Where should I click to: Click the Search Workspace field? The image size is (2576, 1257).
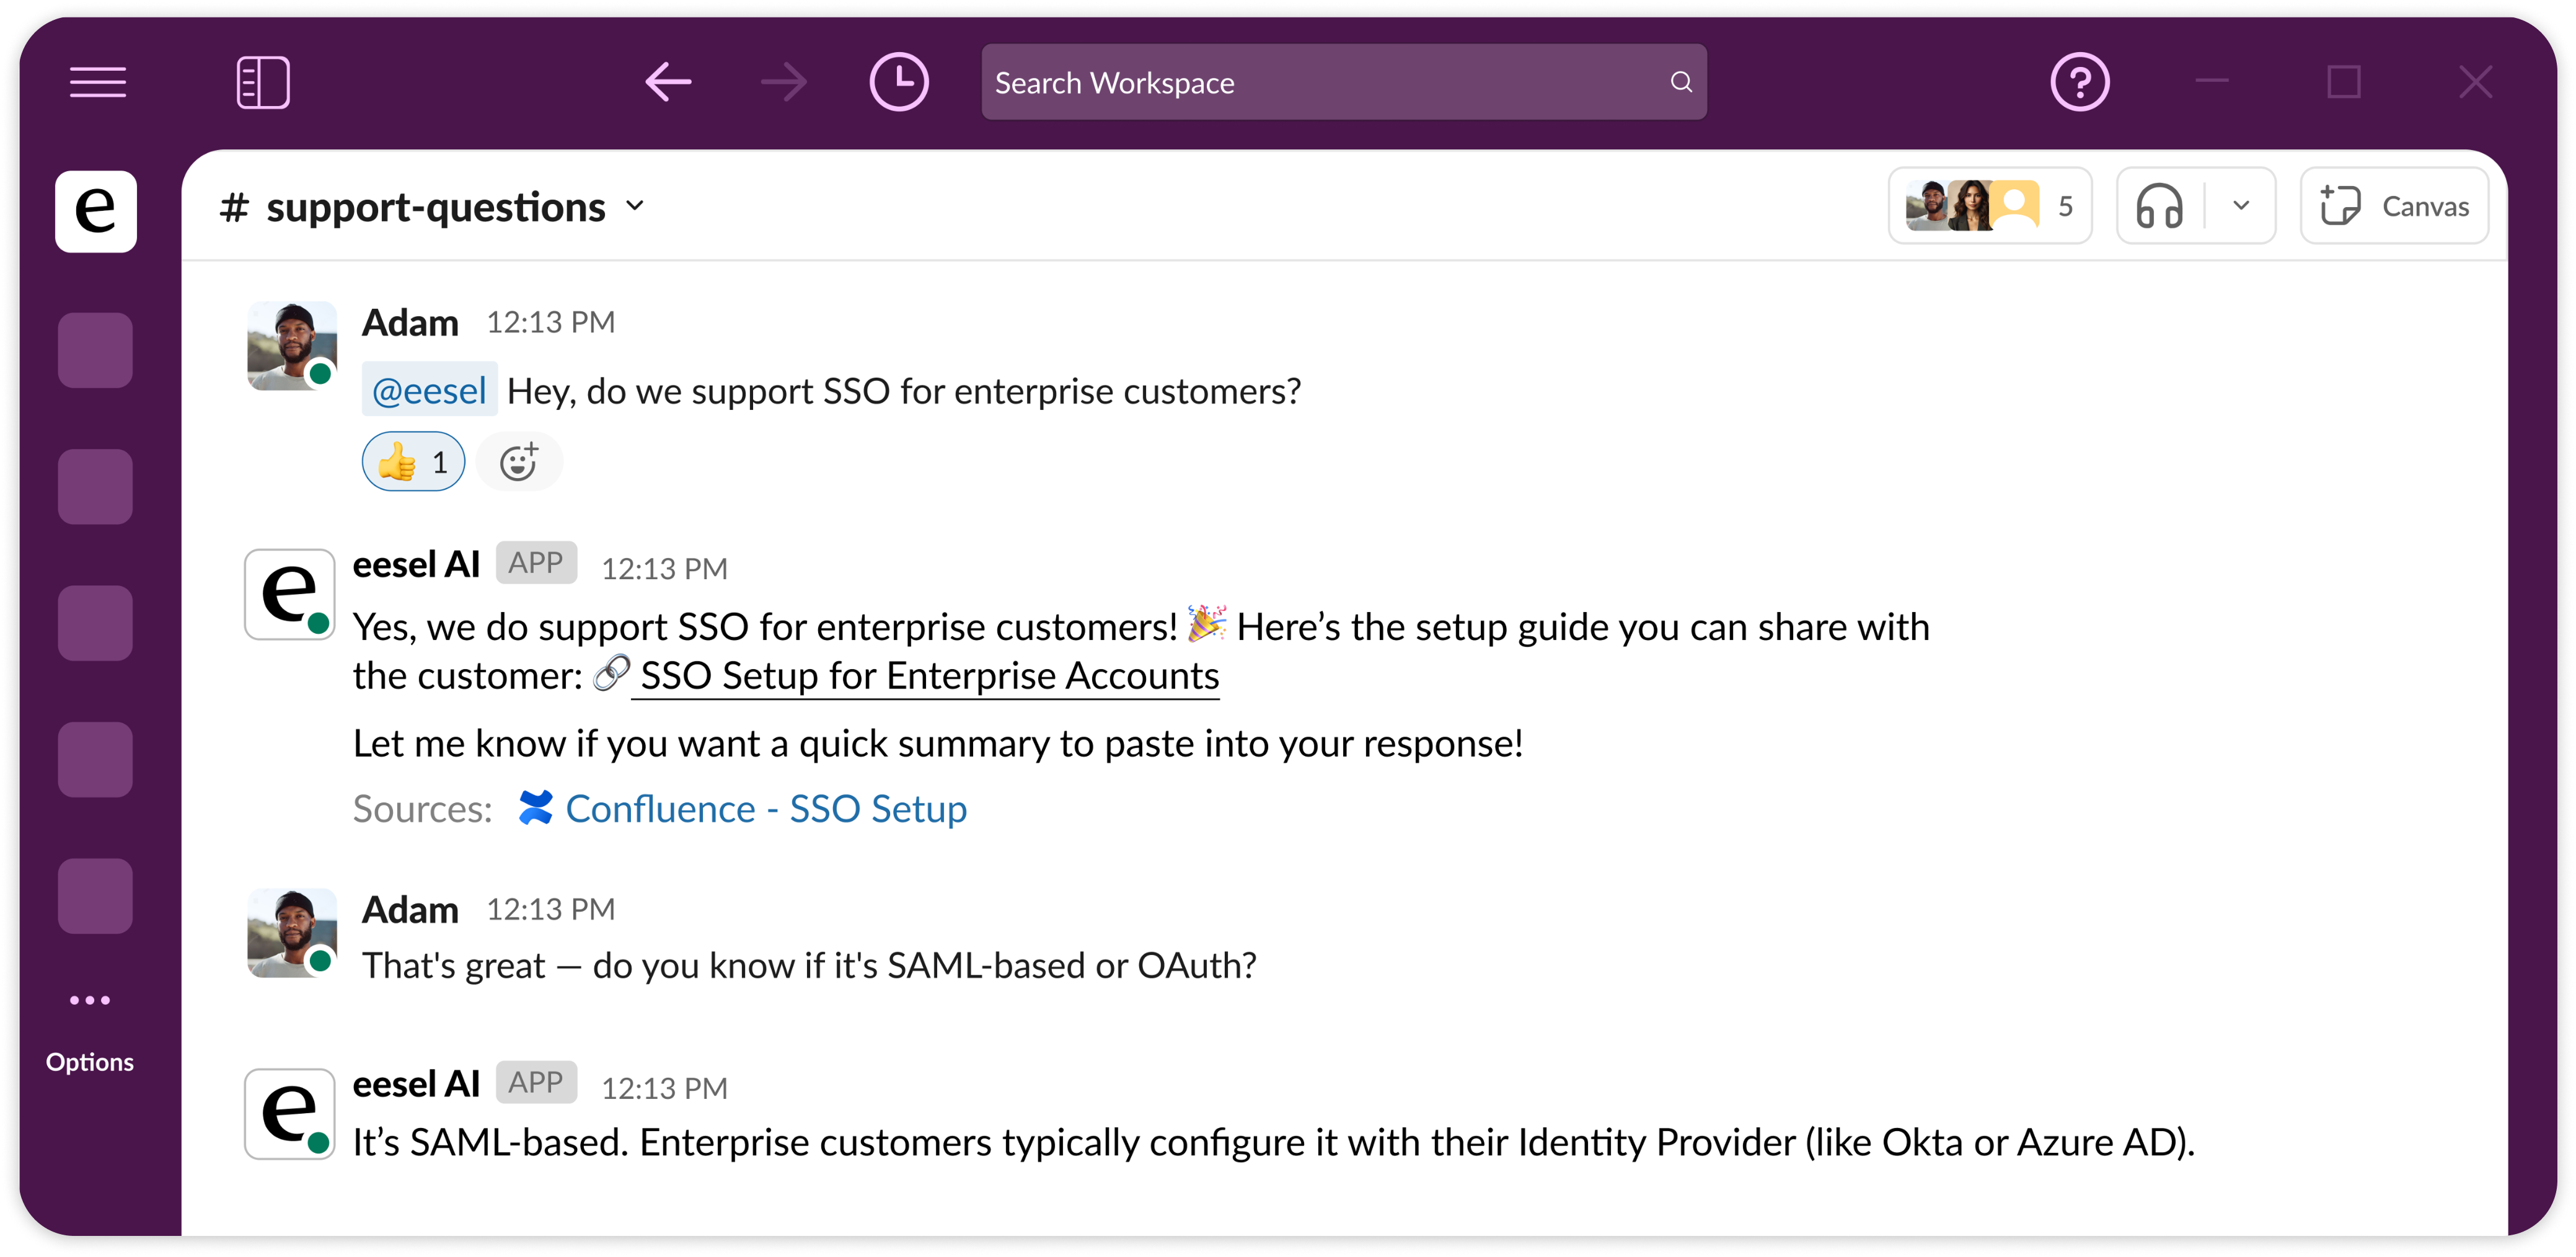(1320, 82)
